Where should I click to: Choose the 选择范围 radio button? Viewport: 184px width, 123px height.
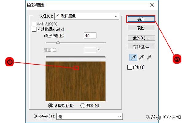click(51, 105)
